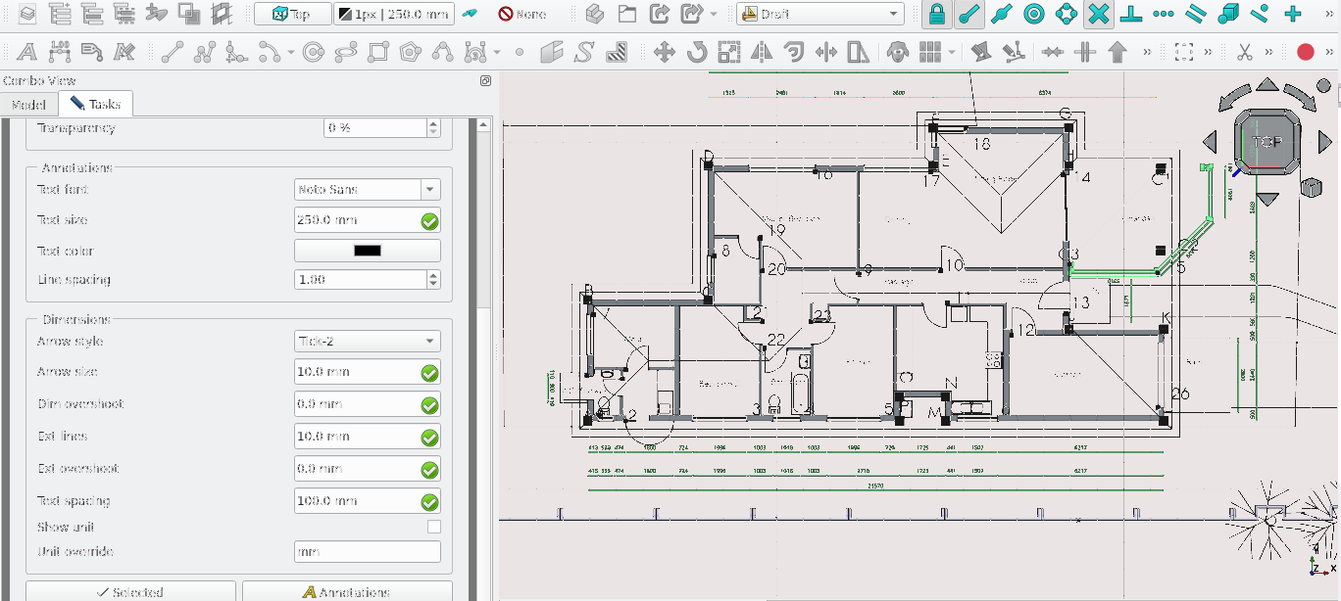
Task: Switch to the Model tab
Action: (x=28, y=104)
